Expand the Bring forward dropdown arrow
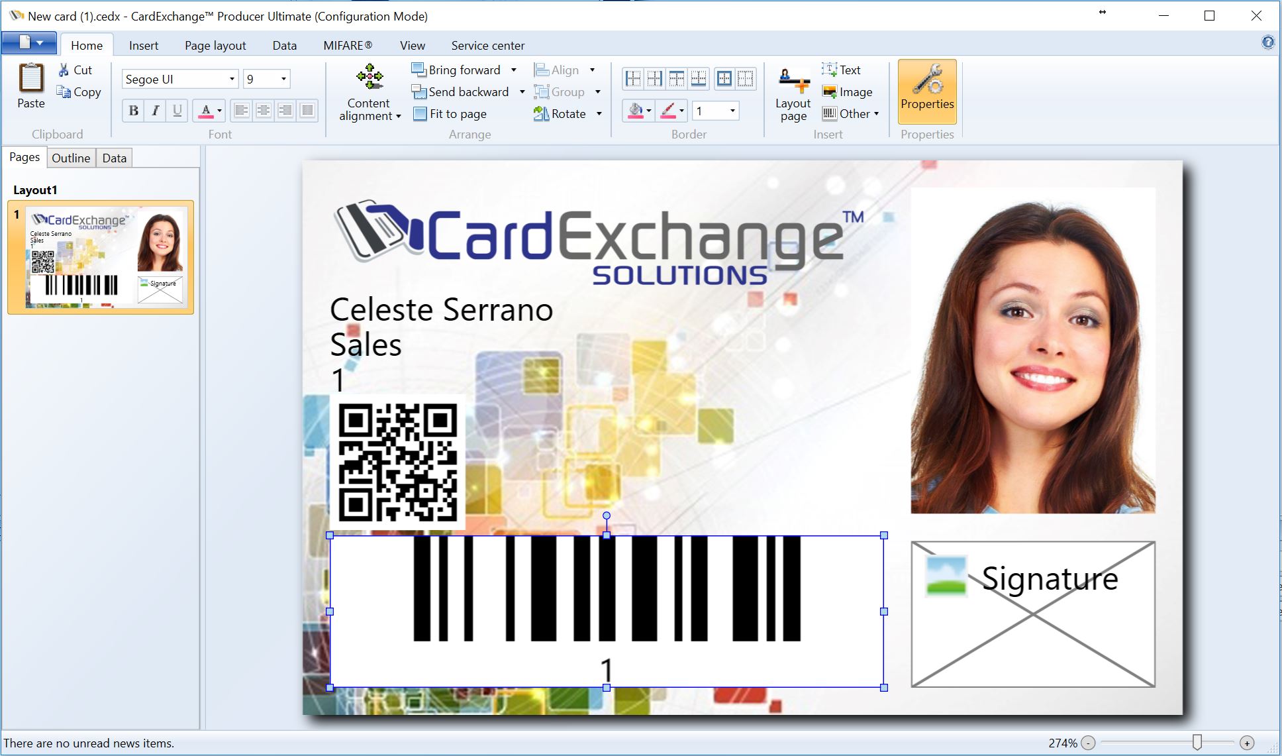Image resolution: width=1282 pixels, height=756 pixels. point(513,70)
